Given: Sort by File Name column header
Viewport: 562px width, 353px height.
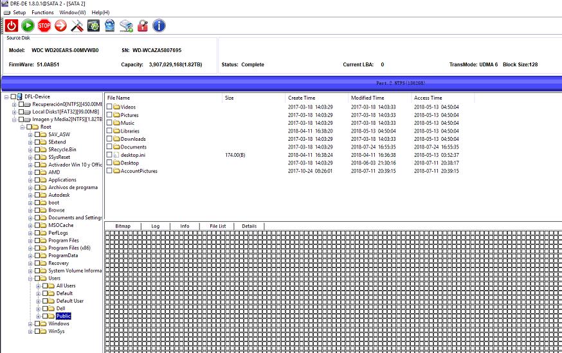Looking at the screenshot, I should 163,98.
